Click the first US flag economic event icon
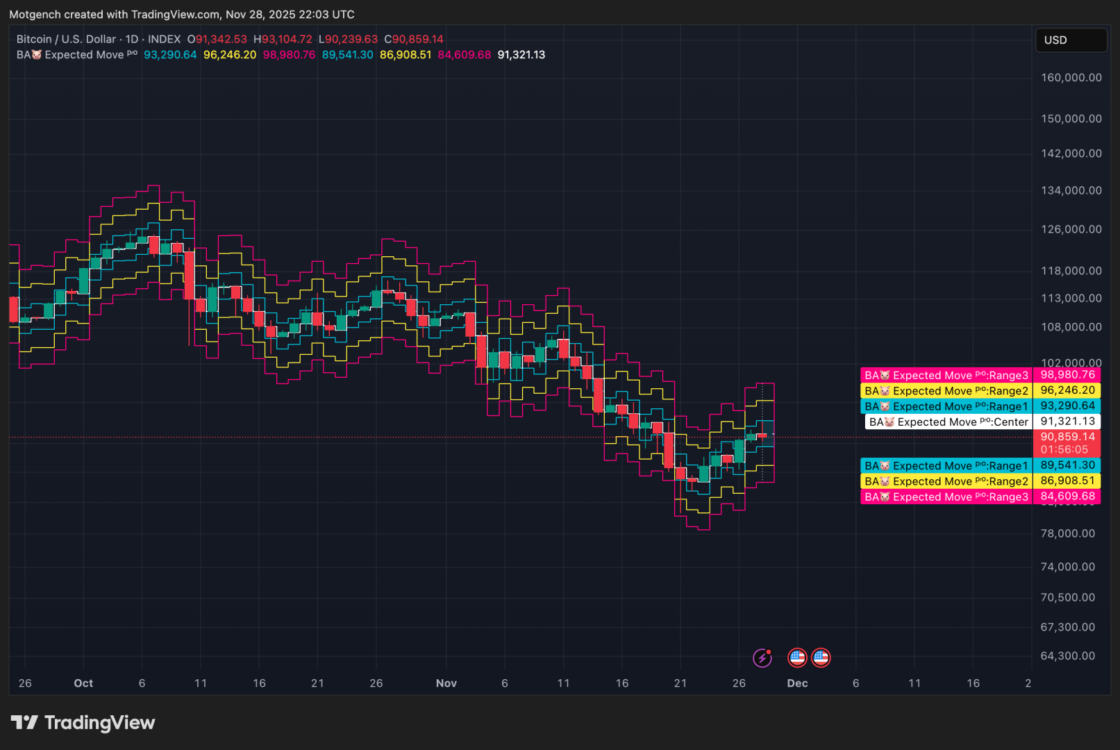Screen dimensions: 1120x750 coord(797,658)
